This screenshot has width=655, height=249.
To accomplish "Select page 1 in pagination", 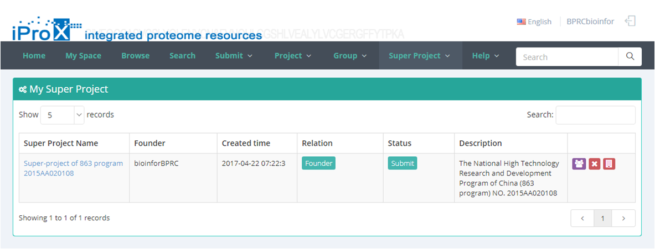I will (603, 218).
